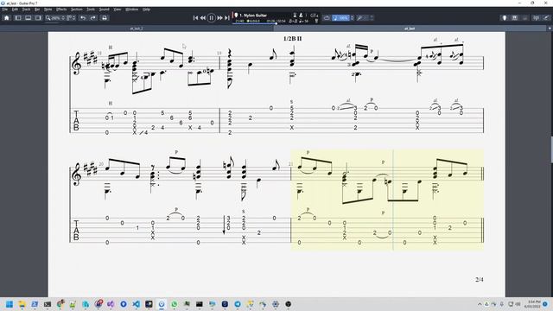553x311 pixels.
Task: Open the tuner icon in the LCD
Action: point(316,21)
